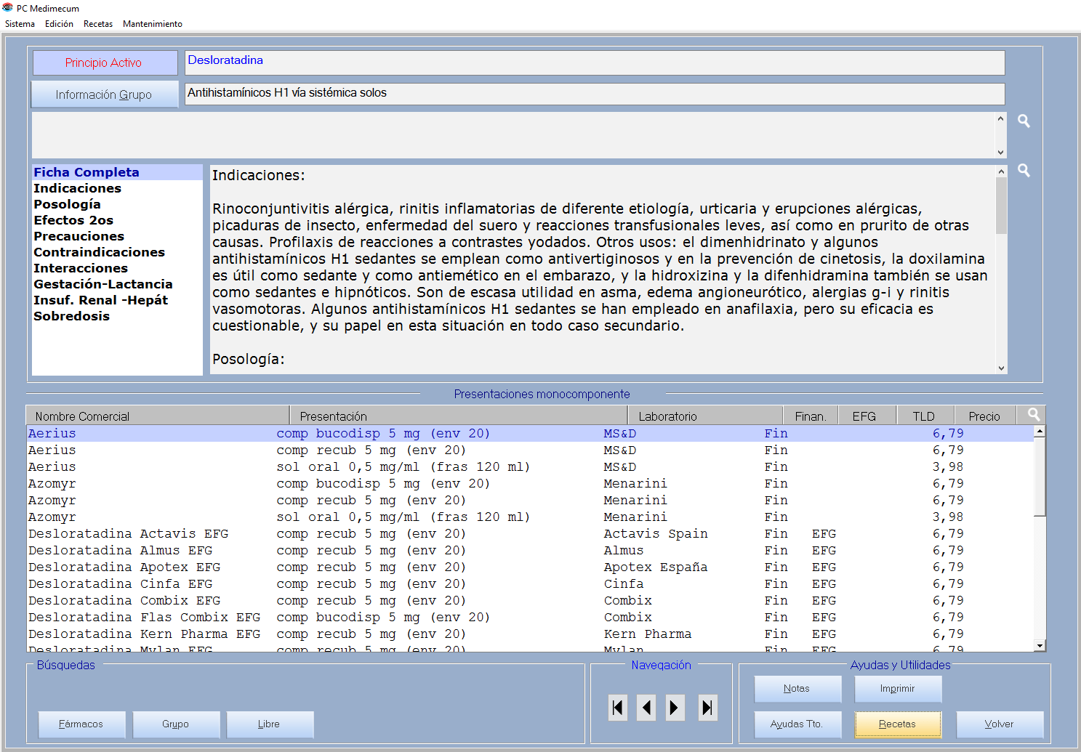The width and height of the screenshot is (1081, 752).
Task: Open the Sistema menu
Action: click(20, 24)
